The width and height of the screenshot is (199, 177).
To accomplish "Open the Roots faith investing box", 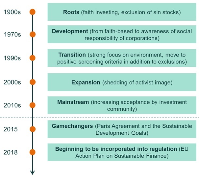I will click(122, 12).
